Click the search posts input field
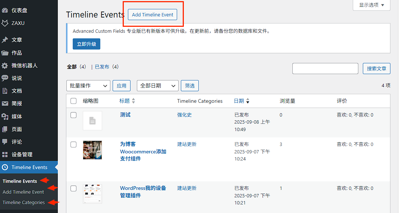This screenshot has width=399, height=213. (325, 69)
